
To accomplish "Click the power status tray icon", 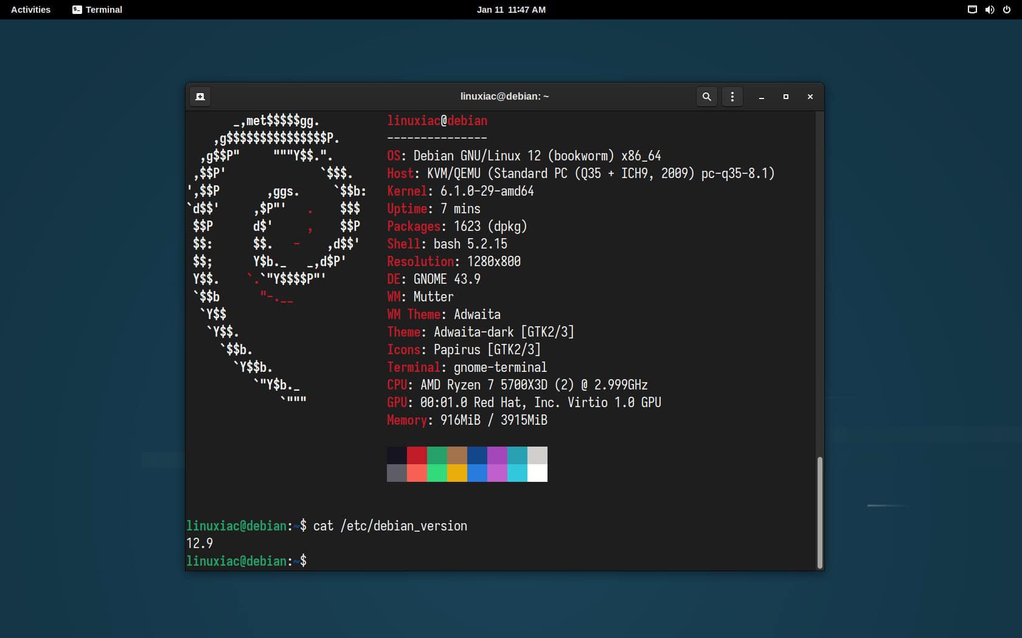I will (1006, 9).
